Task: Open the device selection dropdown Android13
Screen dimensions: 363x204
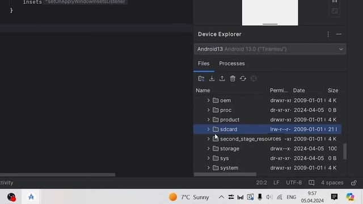Action: coord(270,49)
